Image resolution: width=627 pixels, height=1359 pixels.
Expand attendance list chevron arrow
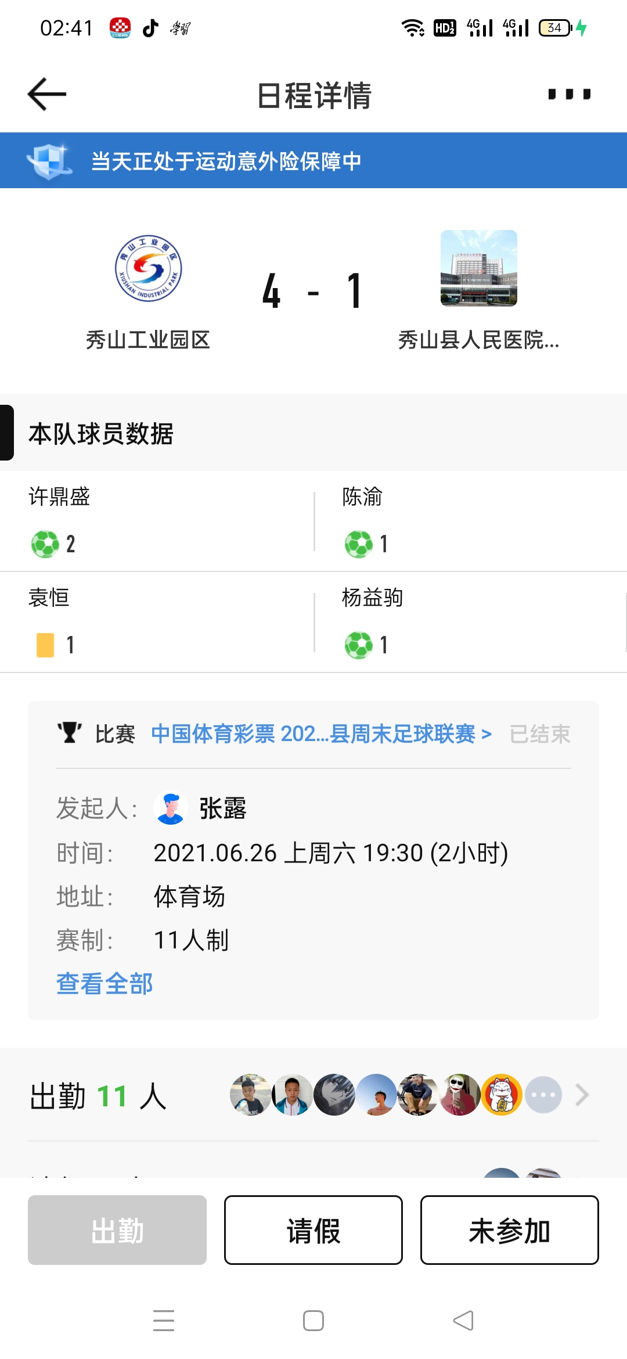click(x=582, y=1095)
